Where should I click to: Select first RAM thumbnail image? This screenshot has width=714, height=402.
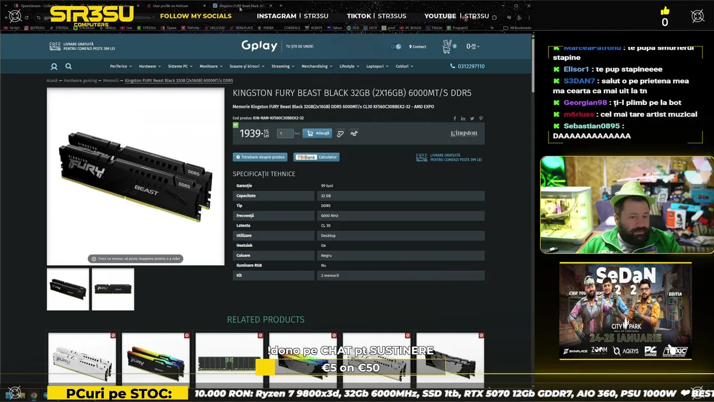click(68, 289)
